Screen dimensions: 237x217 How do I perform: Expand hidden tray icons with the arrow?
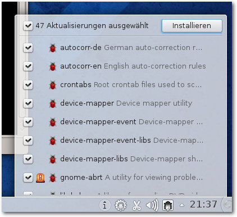[182, 205]
